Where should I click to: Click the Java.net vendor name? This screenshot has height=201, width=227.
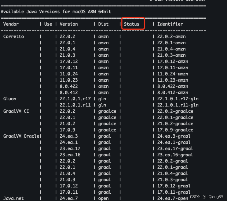(x=14, y=198)
